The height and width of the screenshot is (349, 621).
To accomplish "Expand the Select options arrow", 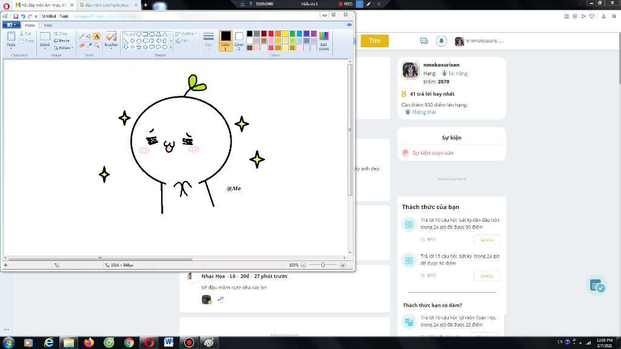I will [x=45, y=48].
